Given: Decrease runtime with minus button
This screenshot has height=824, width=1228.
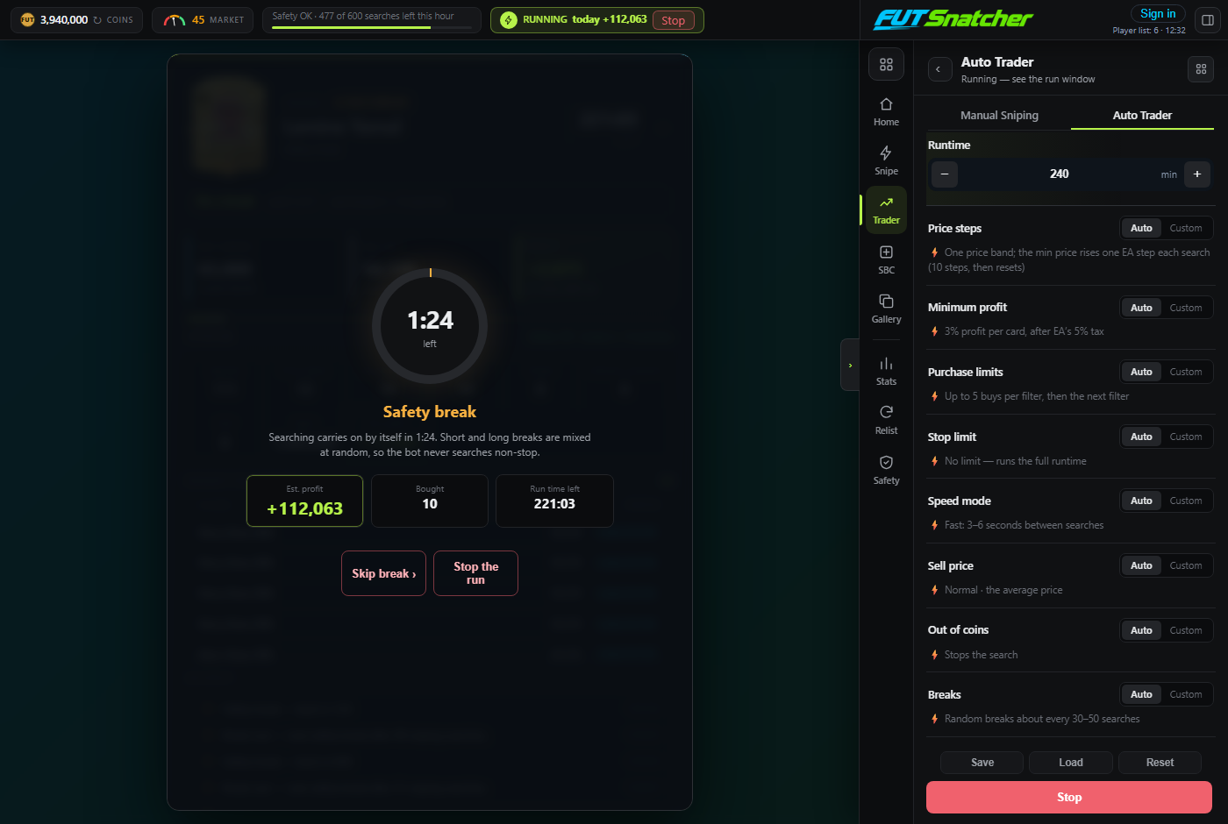Looking at the screenshot, I should [x=945, y=174].
